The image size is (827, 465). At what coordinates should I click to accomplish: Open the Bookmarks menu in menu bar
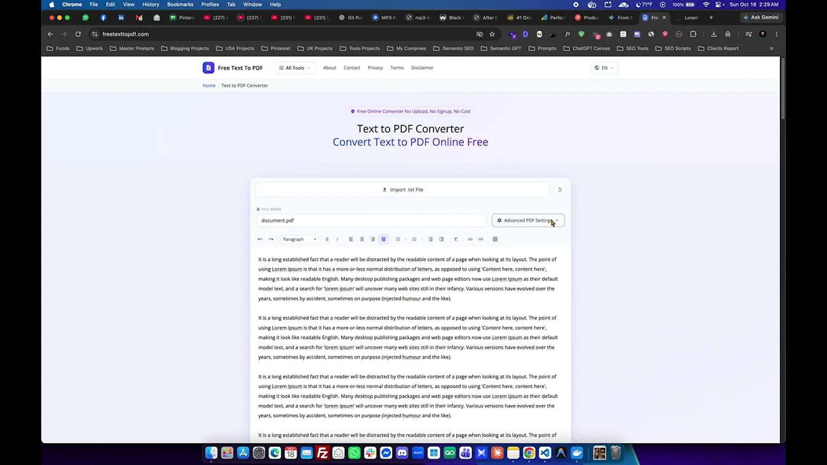point(180,5)
